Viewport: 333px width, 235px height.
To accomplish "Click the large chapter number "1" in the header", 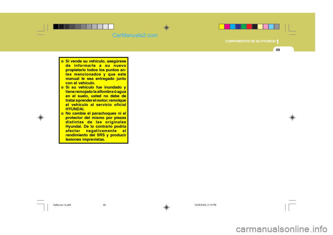I will coord(277,42).
